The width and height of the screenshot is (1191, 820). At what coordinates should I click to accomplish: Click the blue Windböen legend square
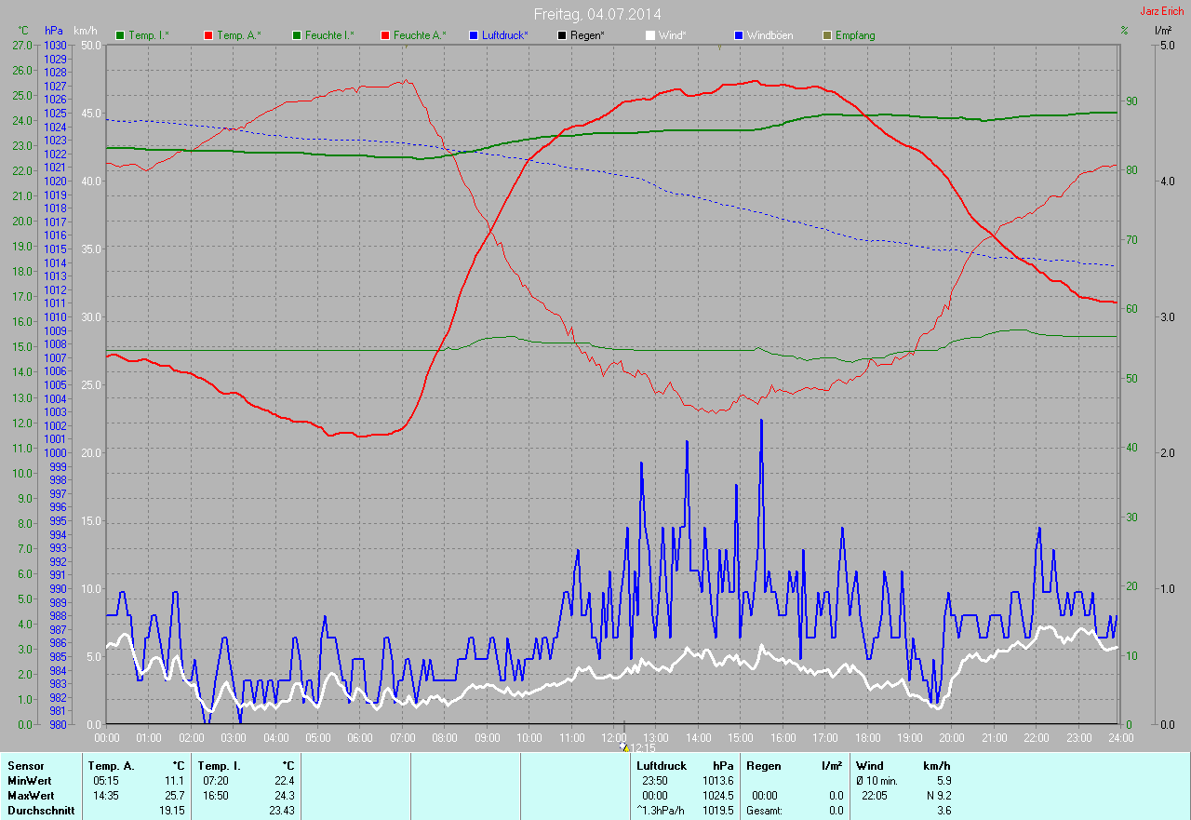739,35
